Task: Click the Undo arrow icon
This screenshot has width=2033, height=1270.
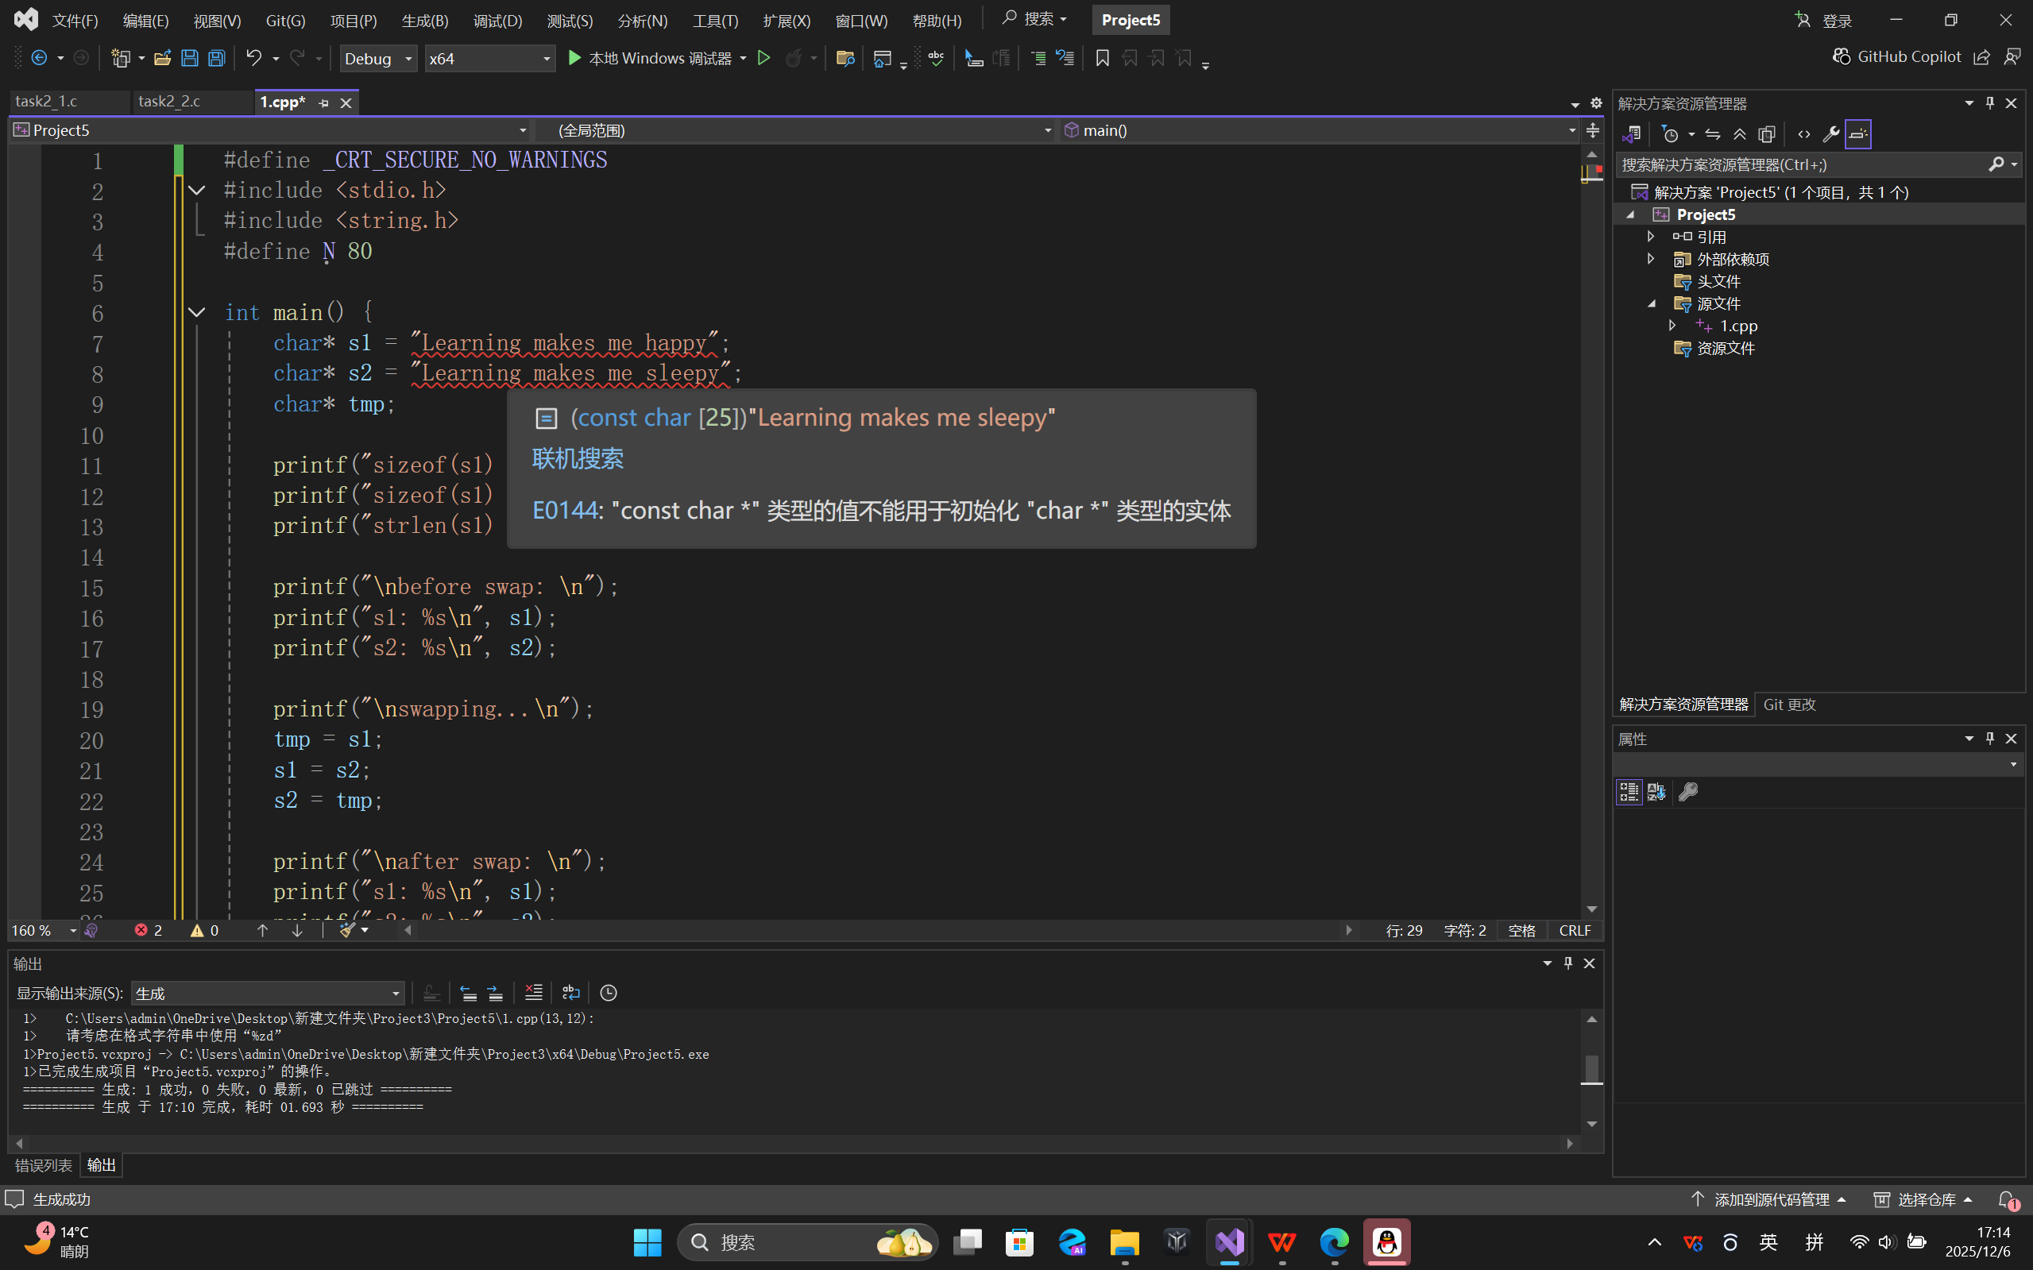Action: click(253, 58)
